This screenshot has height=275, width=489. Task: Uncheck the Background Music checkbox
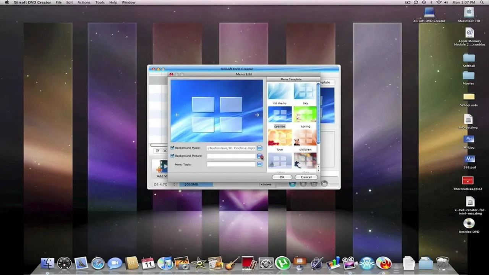172,147
